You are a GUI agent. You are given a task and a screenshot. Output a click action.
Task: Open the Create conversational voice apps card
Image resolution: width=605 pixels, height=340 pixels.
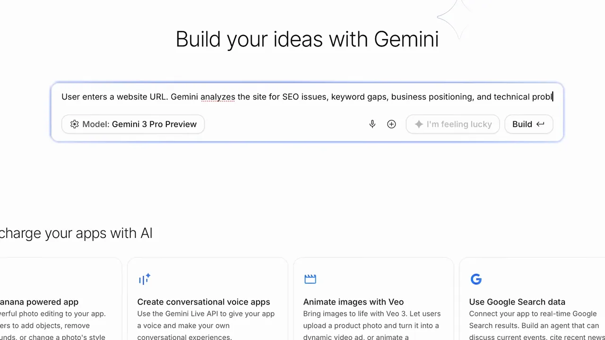[207, 299]
